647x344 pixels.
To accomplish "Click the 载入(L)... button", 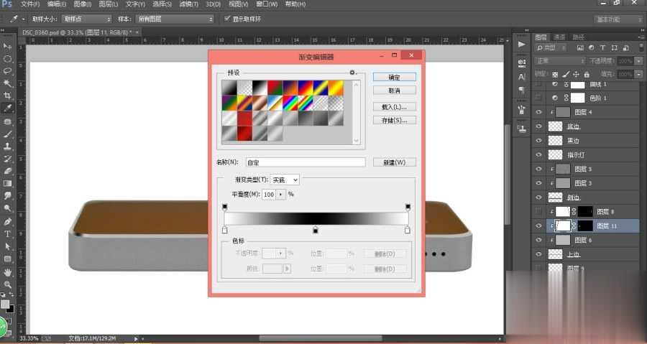I will [x=394, y=106].
